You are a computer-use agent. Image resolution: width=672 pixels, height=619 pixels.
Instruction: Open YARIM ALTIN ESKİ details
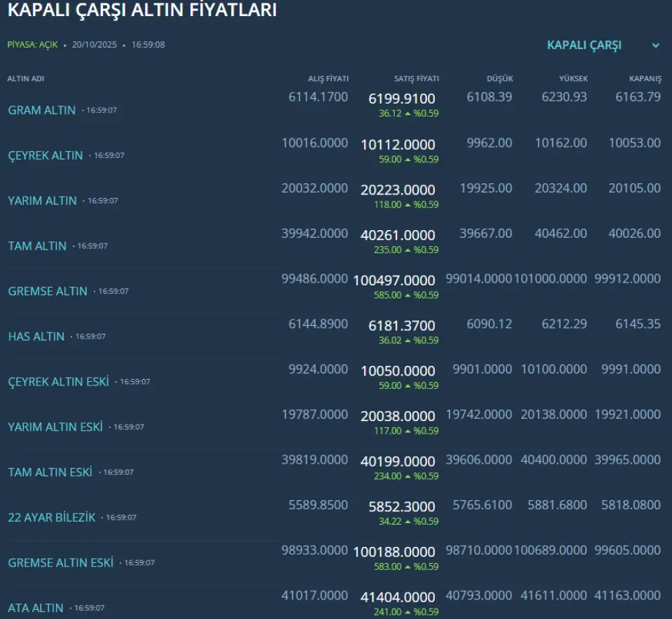click(55, 427)
